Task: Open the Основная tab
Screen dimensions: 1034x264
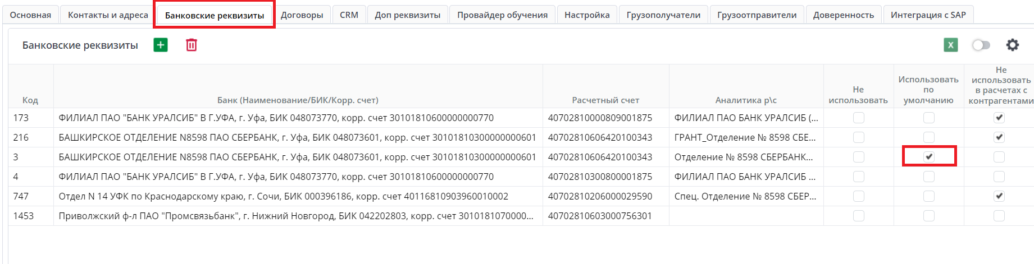Action: click(x=30, y=15)
